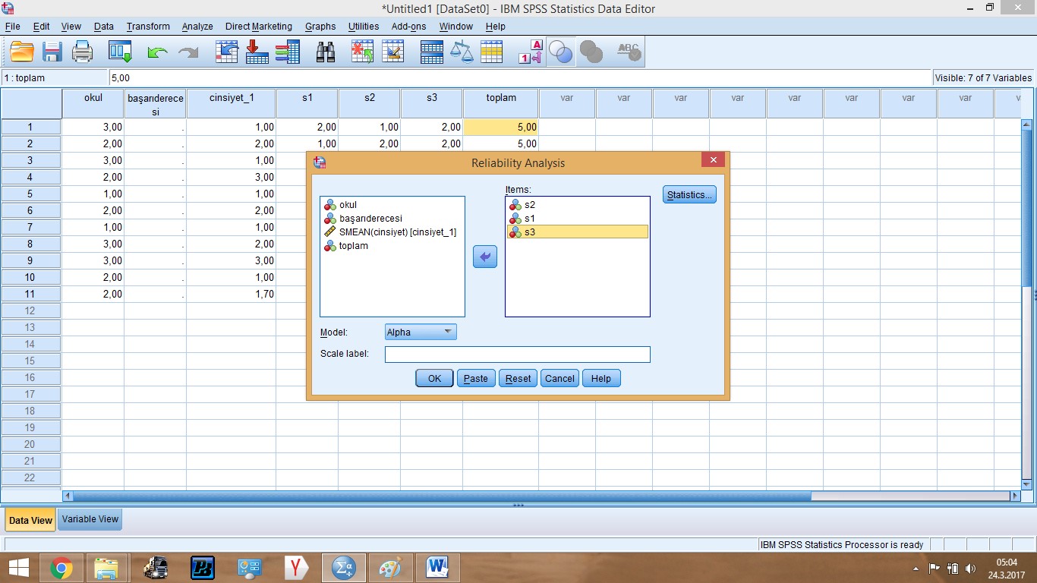Click the Cancel button

tap(559, 378)
